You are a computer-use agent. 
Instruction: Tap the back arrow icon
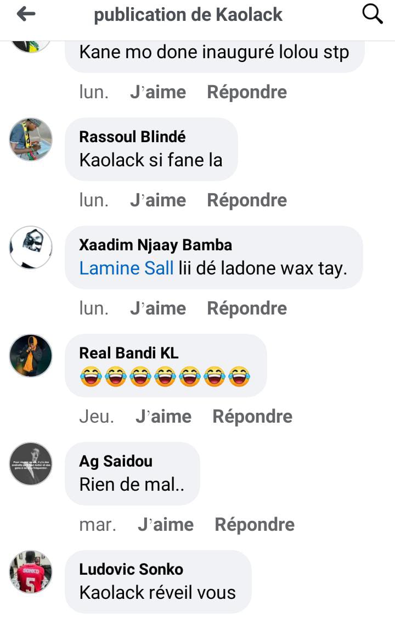pos(26,14)
